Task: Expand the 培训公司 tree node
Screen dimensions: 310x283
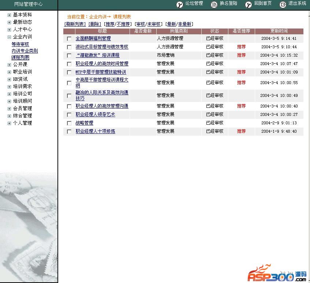Action: 9,94
